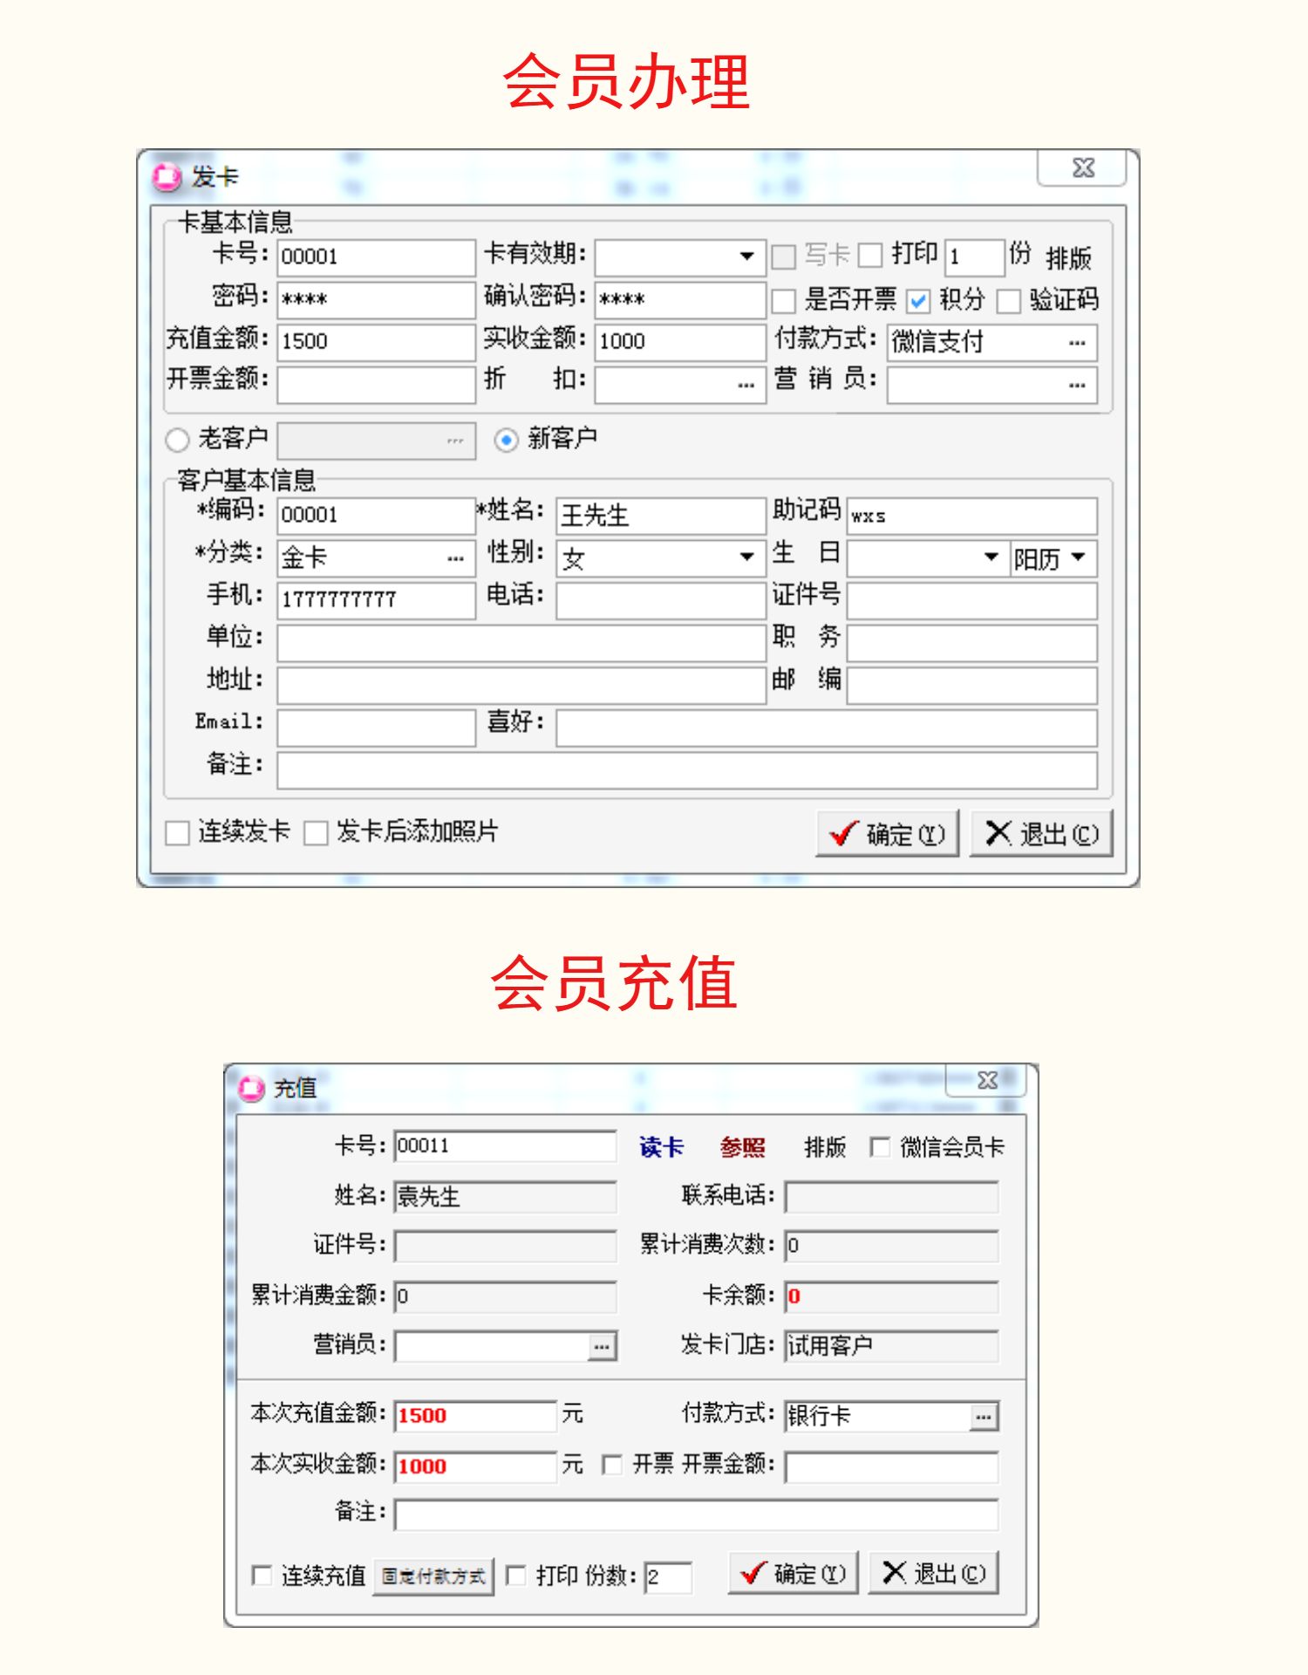
Task: Click the 地址 input field
Action: [521, 685]
